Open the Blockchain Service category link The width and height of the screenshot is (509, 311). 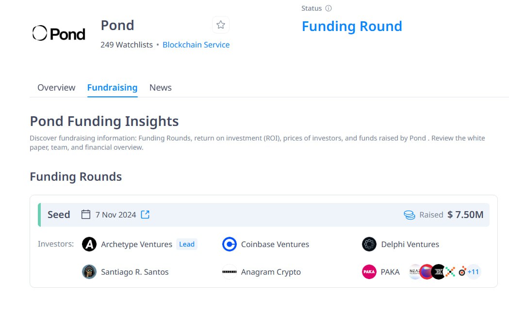(x=196, y=45)
